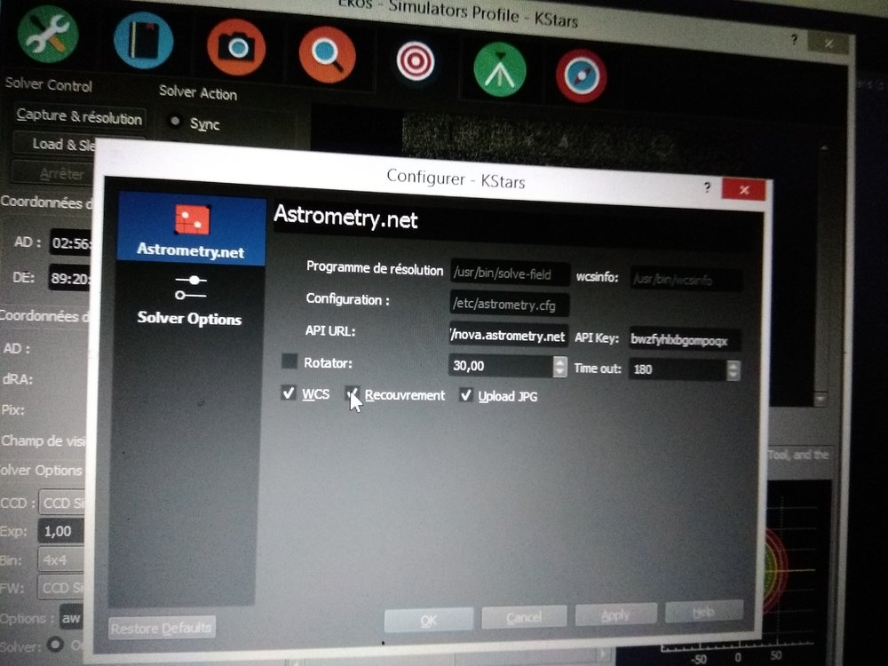Apply the Astrometry.net settings
Screen dimensions: 888x666
615,614
